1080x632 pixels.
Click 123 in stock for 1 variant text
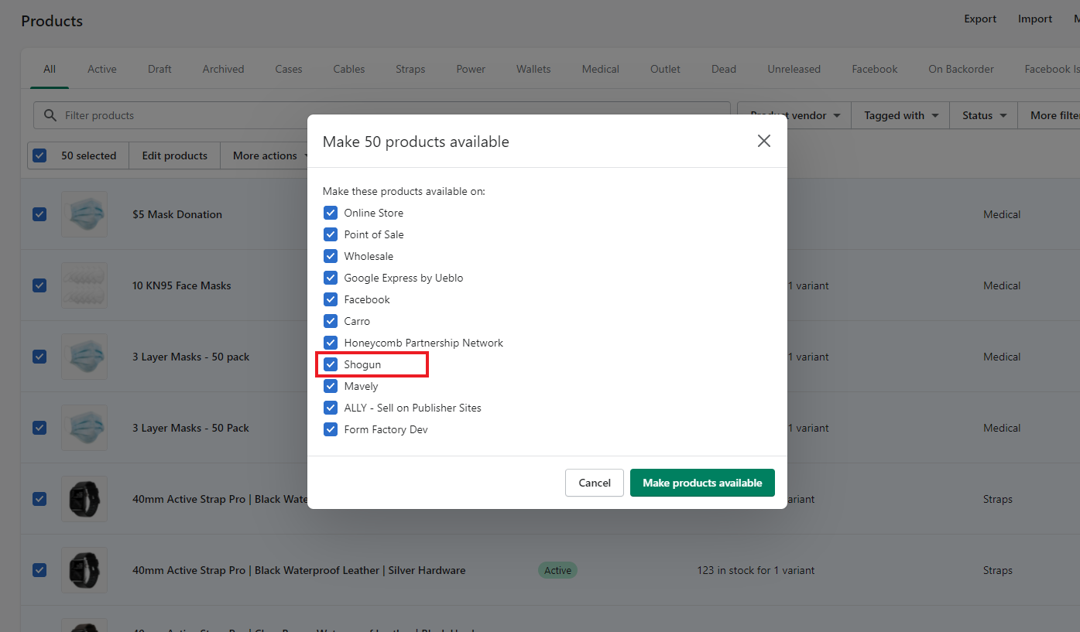[x=756, y=570]
